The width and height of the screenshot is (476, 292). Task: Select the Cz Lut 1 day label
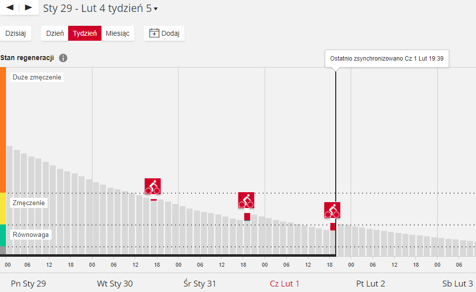pyautogui.click(x=285, y=284)
